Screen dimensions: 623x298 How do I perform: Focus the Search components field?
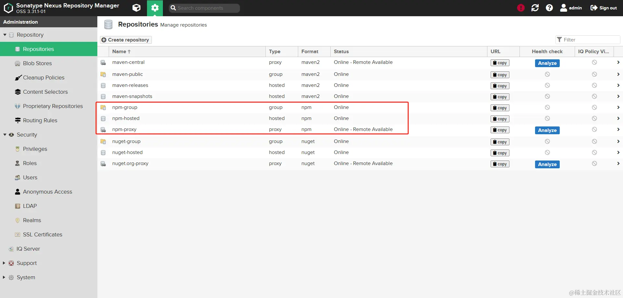(x=204, y=8)
